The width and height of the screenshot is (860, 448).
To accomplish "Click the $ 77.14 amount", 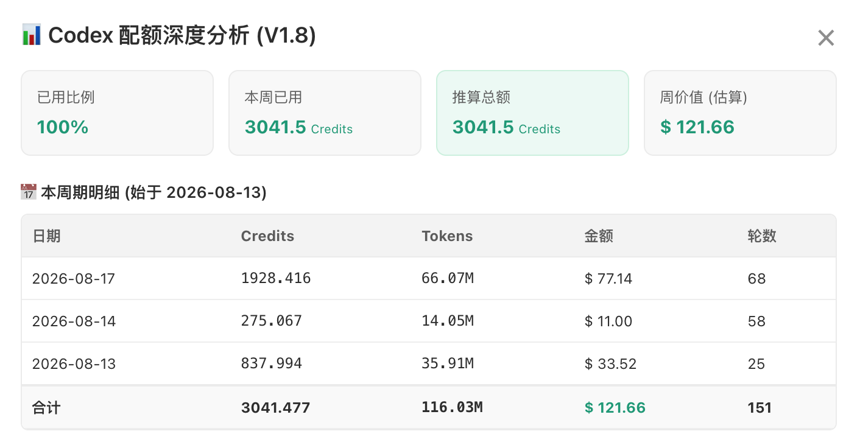I will [x=608, y=279].
